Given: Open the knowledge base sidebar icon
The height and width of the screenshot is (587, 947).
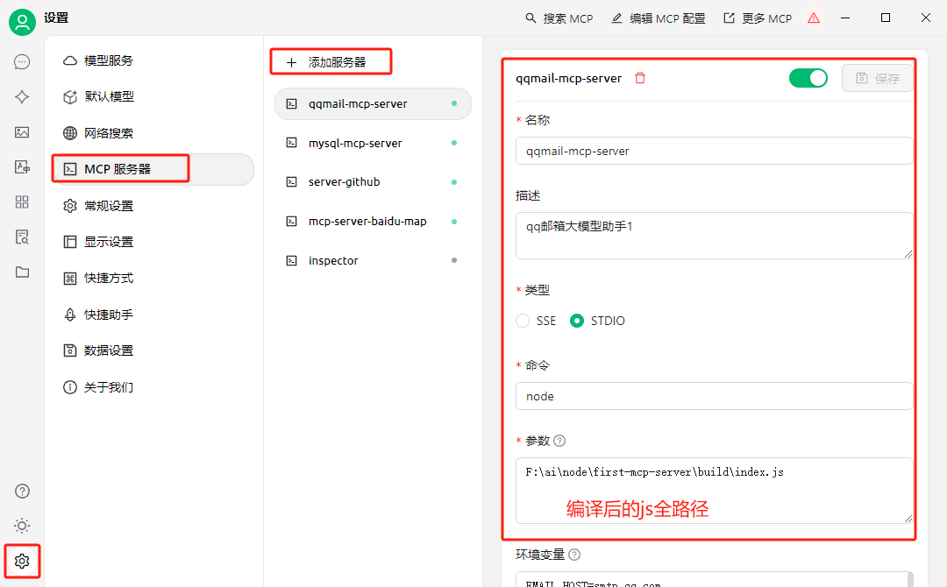Looking at the screenshot, I should coord(22,237).
